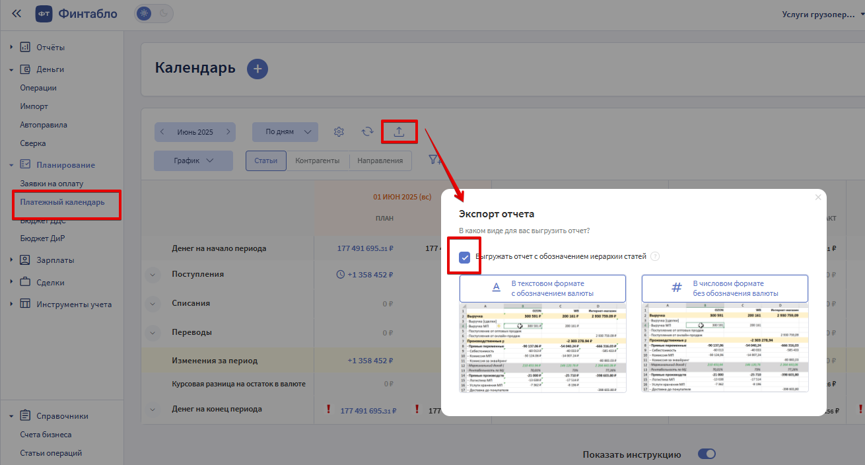Go to next month arrow
This screenshot has height=465, width=865.
pyautogui.click(x=228, y=132)
